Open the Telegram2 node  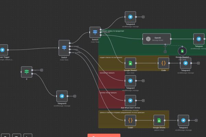coord(183,120)
